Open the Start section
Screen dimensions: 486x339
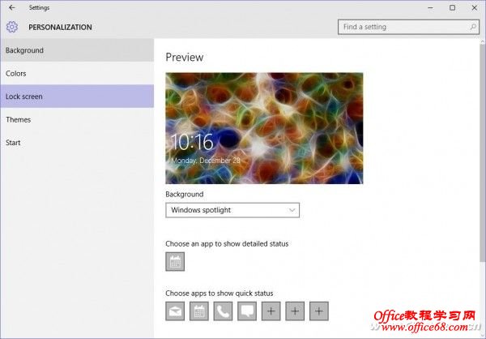click(x=77, y=143)
